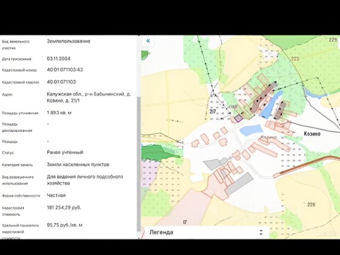
Task: Click the Адрес label
Action: tap(7, 95)
